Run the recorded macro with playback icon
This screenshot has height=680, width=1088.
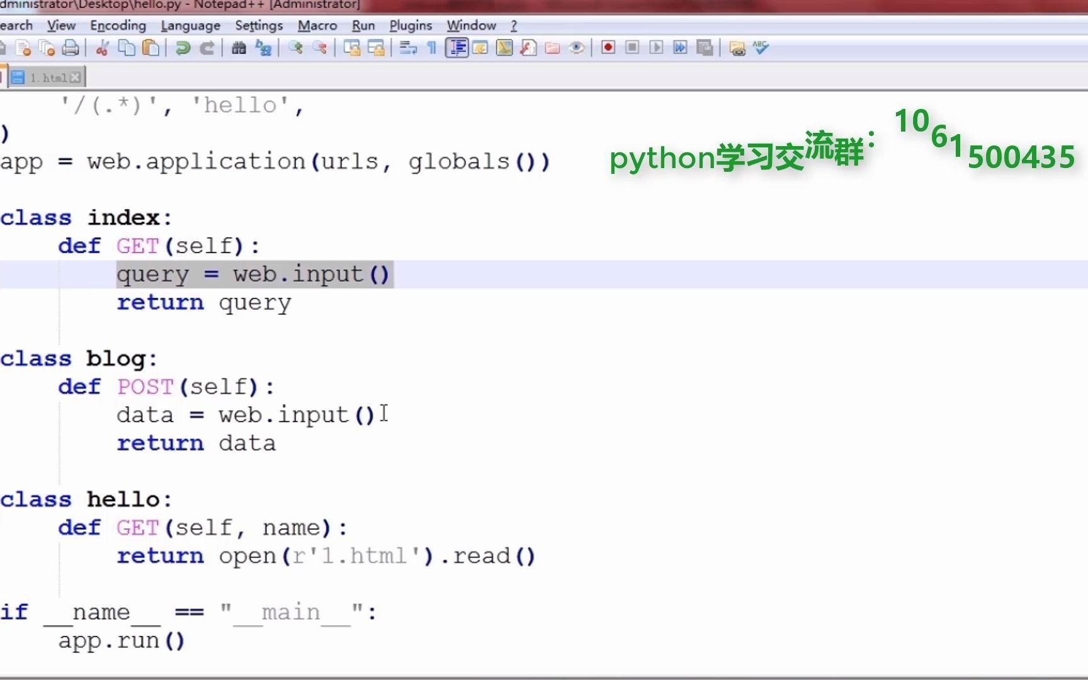[657, 47]
